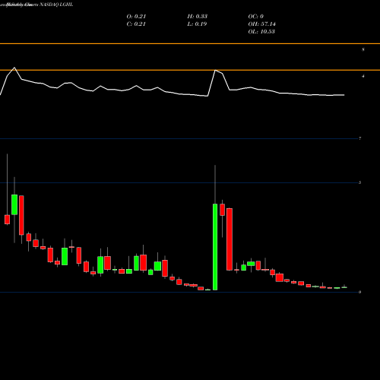Image resolution: width=380 pixels, height=380 pixels.
Task: Click the second peak of the white line
Action: click(215, 70)
